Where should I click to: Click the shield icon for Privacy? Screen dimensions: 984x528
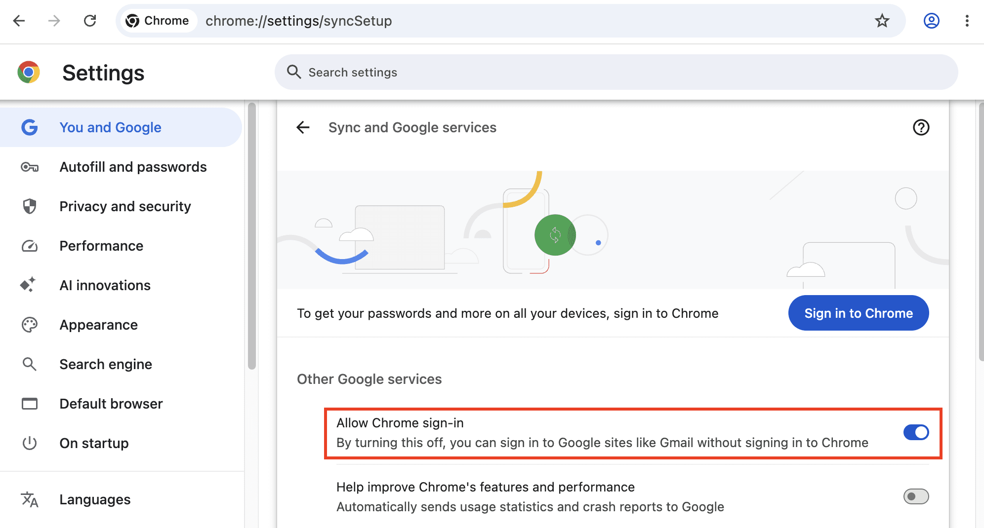coord(30,206)
